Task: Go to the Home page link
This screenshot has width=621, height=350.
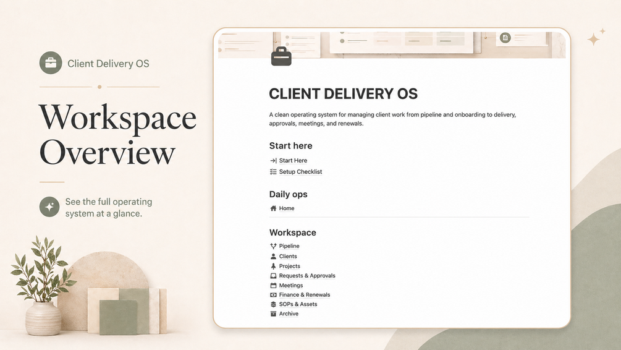Action: point(287,208)
